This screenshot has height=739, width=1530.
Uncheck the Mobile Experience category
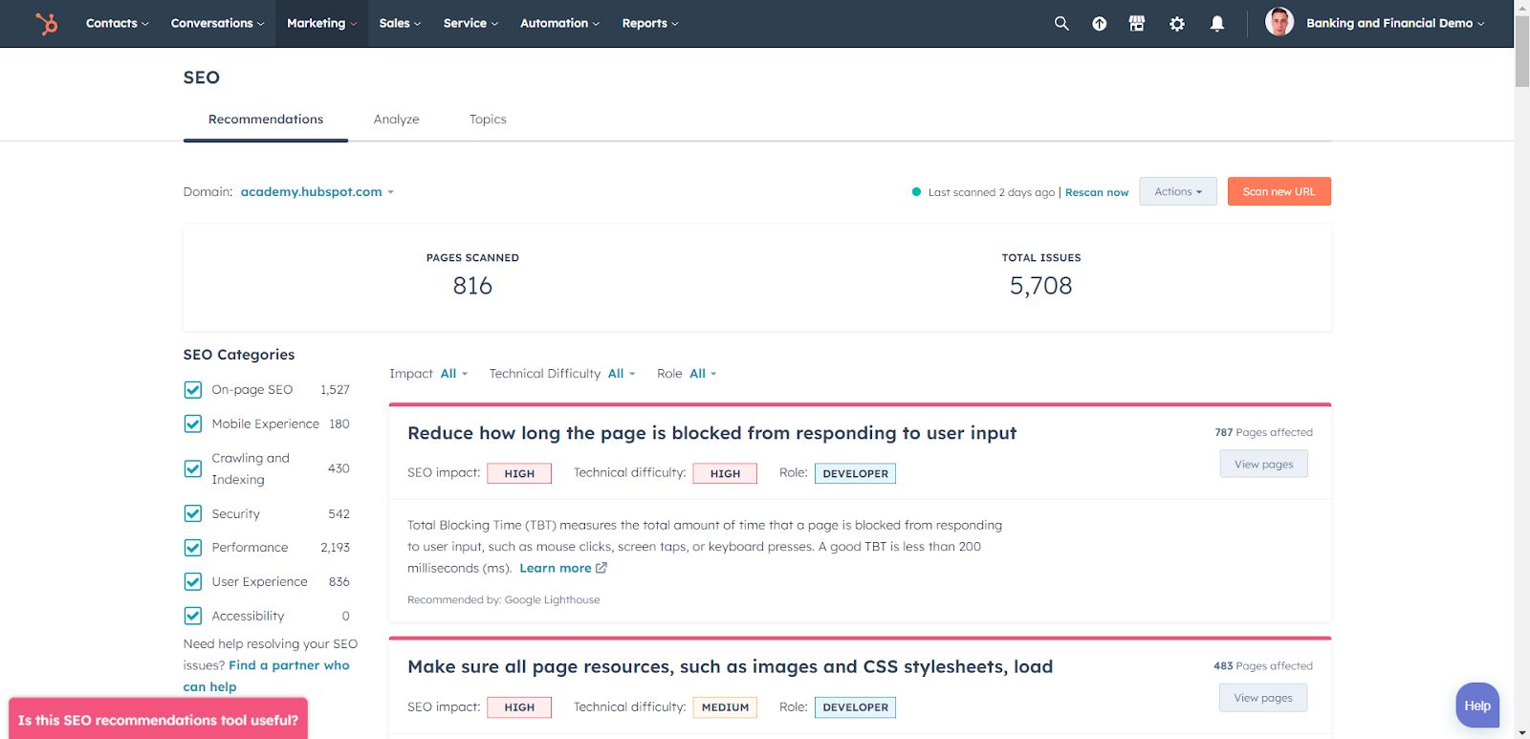pyautogui.click(x=193, y=424)
